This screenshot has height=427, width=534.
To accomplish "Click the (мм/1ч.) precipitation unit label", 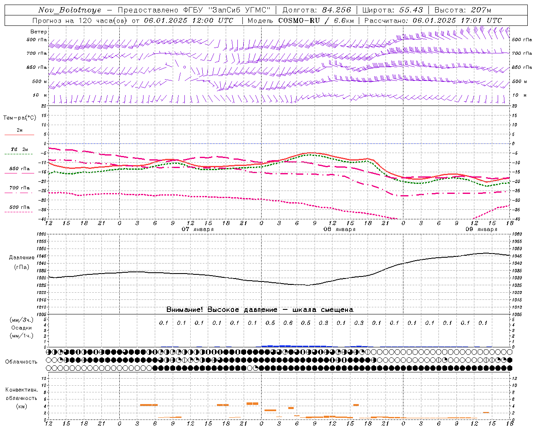I will (x=21, y=336).
